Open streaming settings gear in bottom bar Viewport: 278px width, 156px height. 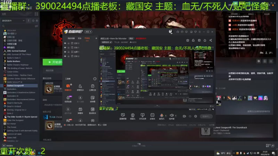click(196, 116)
